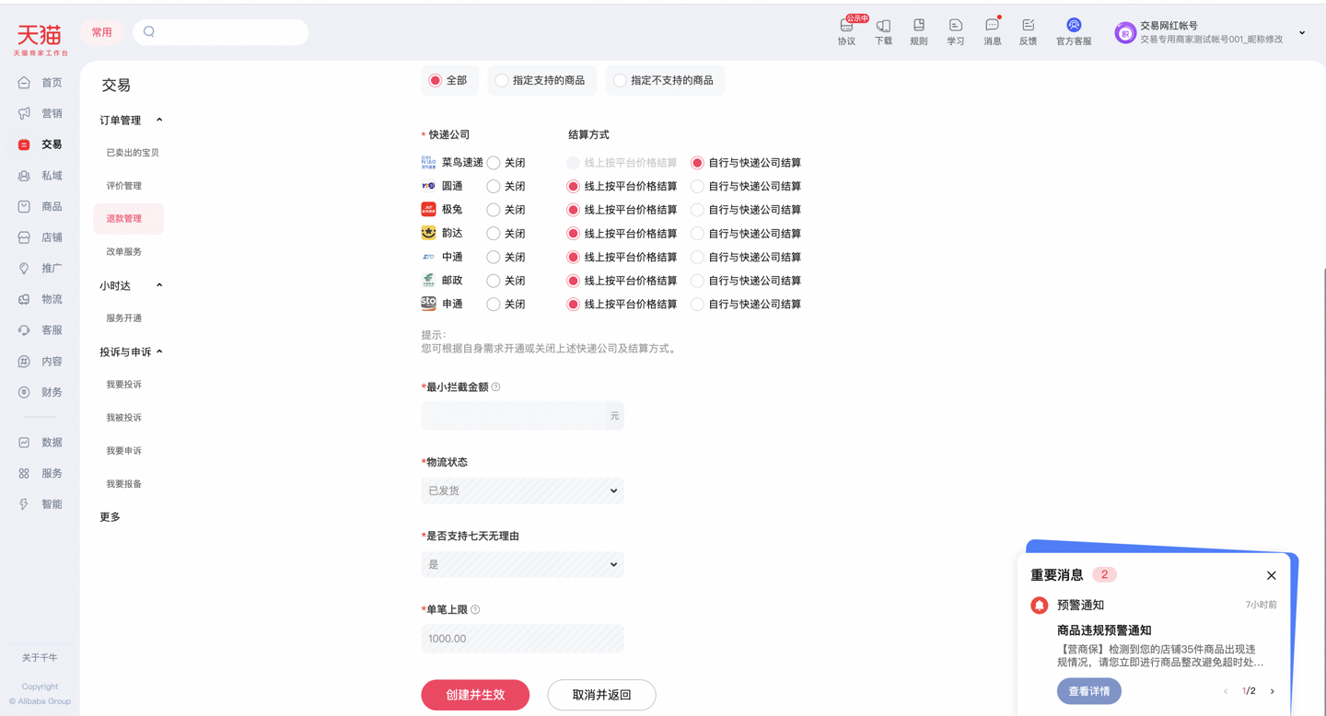Select the 物流 sidebar icon
Image resolution: width=1326 pixels, height=716 pixels.
pos(29,298)
